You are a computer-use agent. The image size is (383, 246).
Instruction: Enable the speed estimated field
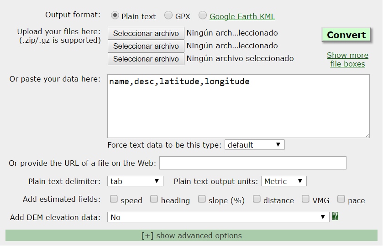[x=114, y=199]
